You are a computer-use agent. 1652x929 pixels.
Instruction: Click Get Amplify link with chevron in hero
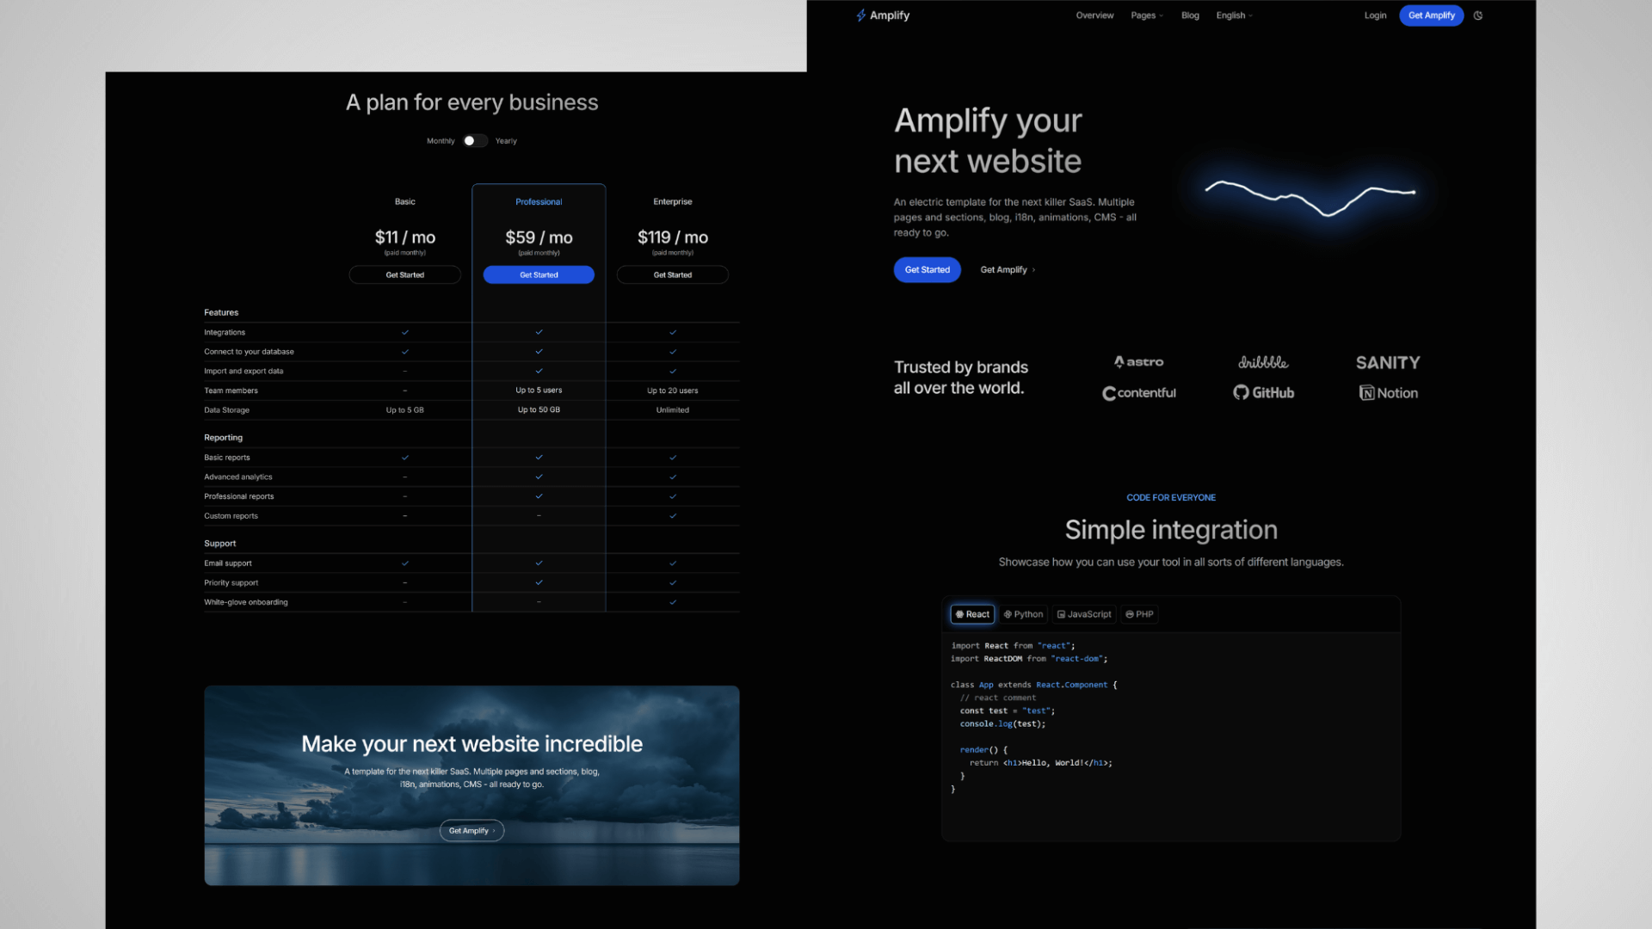coord(1008,270)
